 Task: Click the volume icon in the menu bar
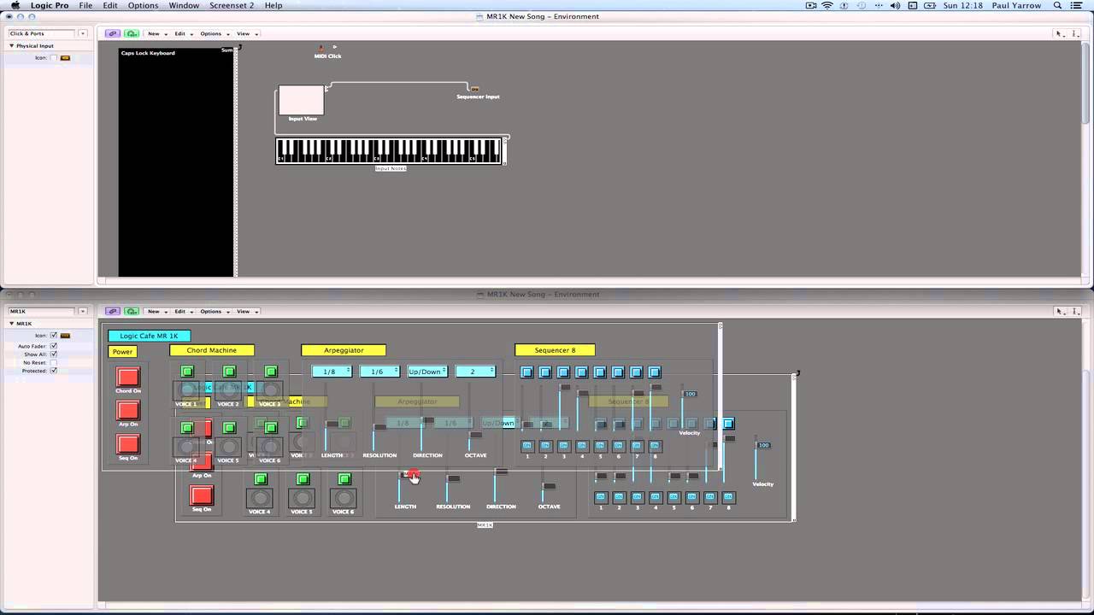point(895,5)
